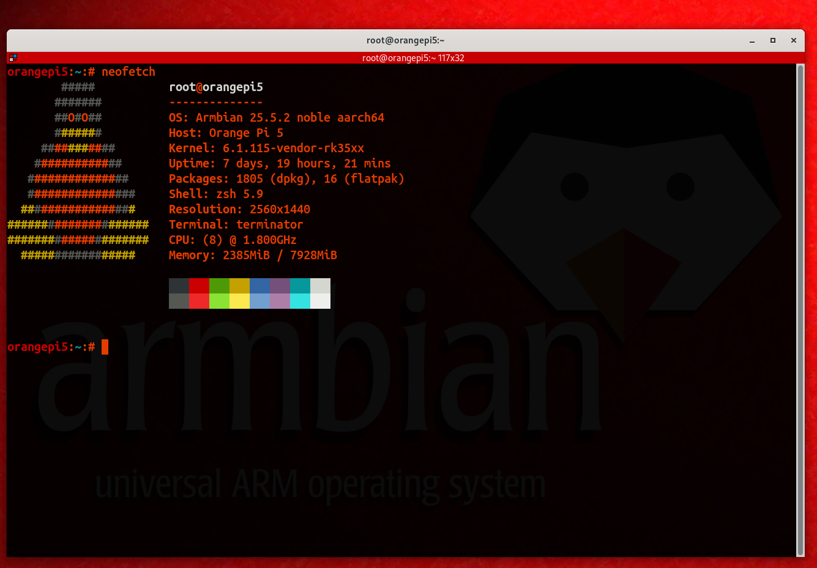Click the 'neofetch' command text

pyautogui.click(x=129, y=72)
